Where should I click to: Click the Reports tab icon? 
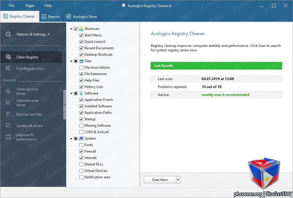click(x=44, y=16)
